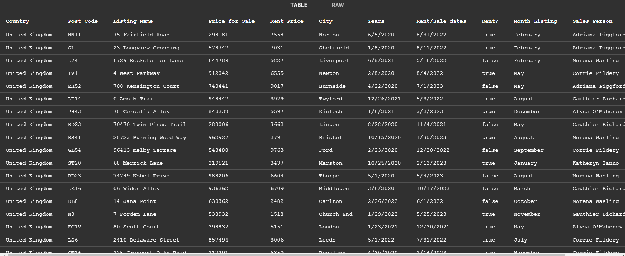Click the Price for Sale header
The height and width of the screenshot is (256, 625).
pyautogui.click(x=231, y=21)
